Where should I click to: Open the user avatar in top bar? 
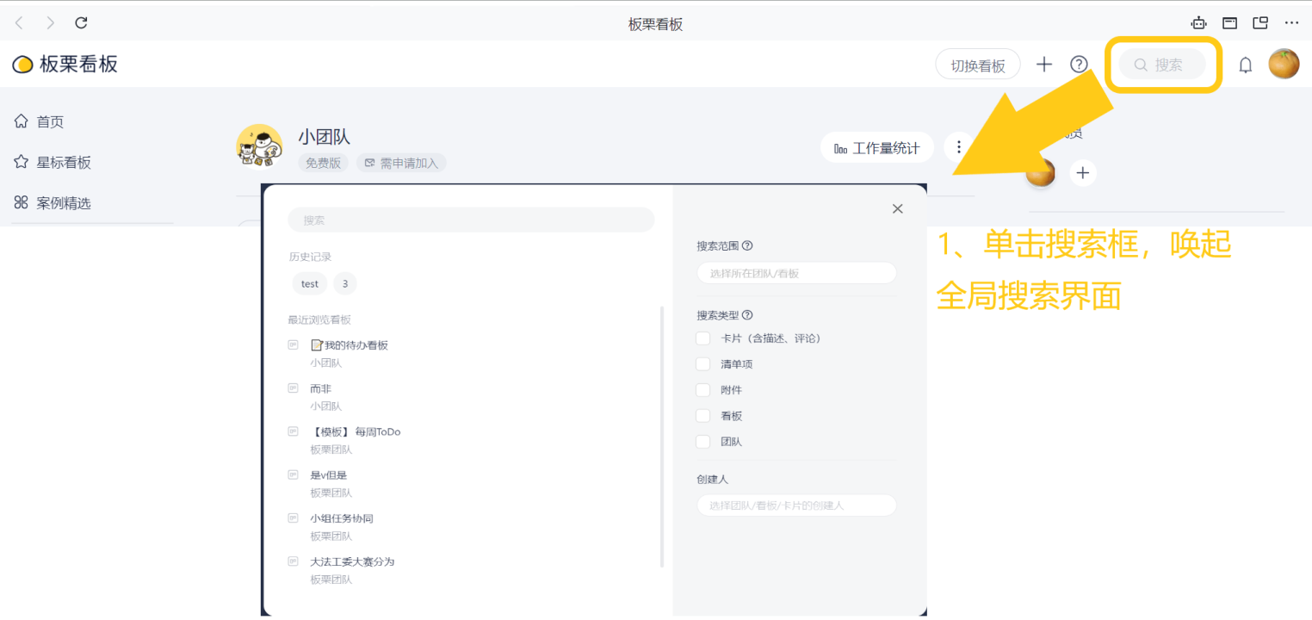tap(1284, 65)
